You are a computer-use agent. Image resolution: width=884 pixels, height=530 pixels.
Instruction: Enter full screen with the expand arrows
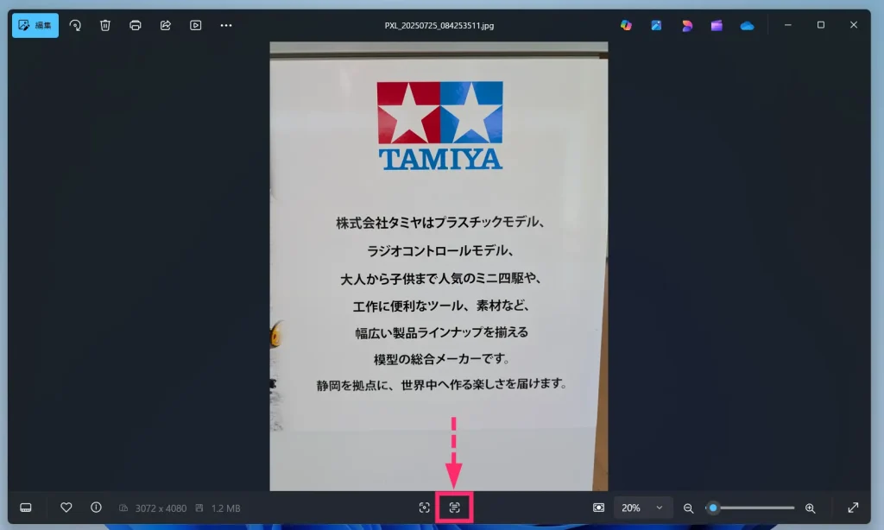click(853, 508)
